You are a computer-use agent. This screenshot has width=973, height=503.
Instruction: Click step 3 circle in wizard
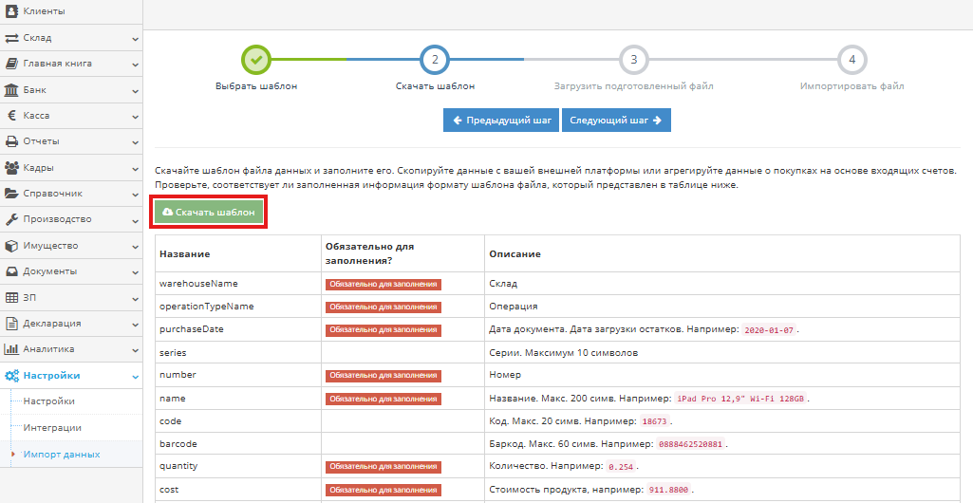click(x=634, y=60)
